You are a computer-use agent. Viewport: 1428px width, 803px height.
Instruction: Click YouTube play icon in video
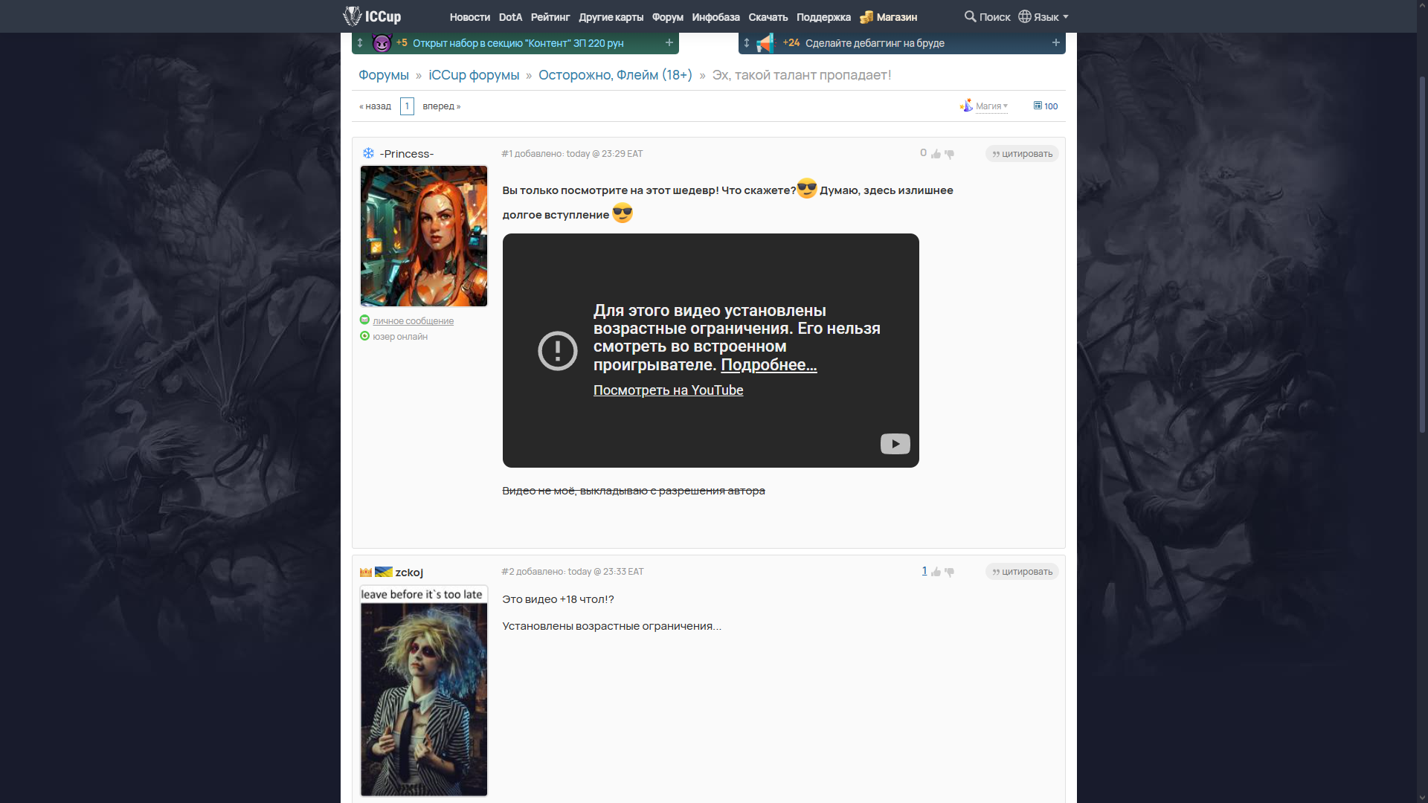point(895,444)
